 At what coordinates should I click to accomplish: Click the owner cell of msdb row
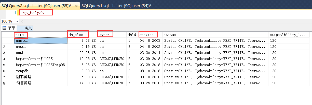(x=112, y=53)
